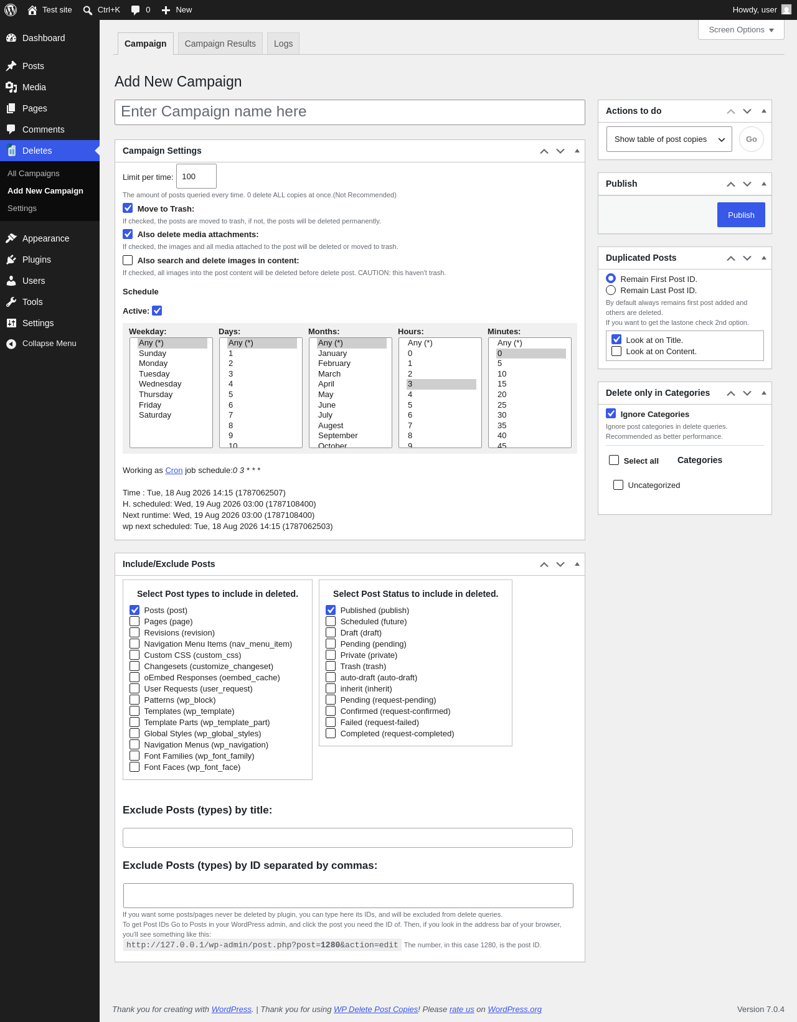
Task: Collapse the Campaign Settings panel toggle
Action: pyautogui.click(x=577, y=151)
